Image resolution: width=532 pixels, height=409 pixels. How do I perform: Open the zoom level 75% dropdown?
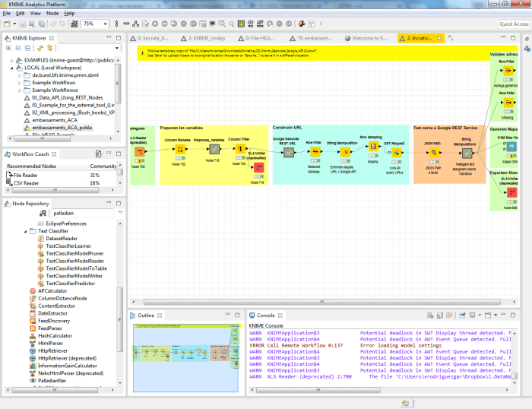pyautogui.click(x=105, y=24)
